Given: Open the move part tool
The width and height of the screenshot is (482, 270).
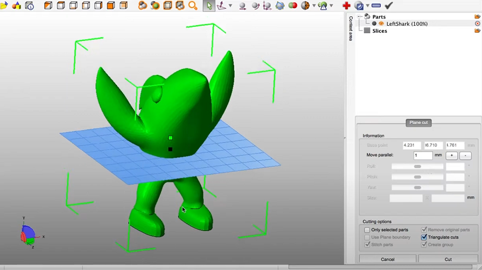Looking at the screenshot, I should 243,5.
